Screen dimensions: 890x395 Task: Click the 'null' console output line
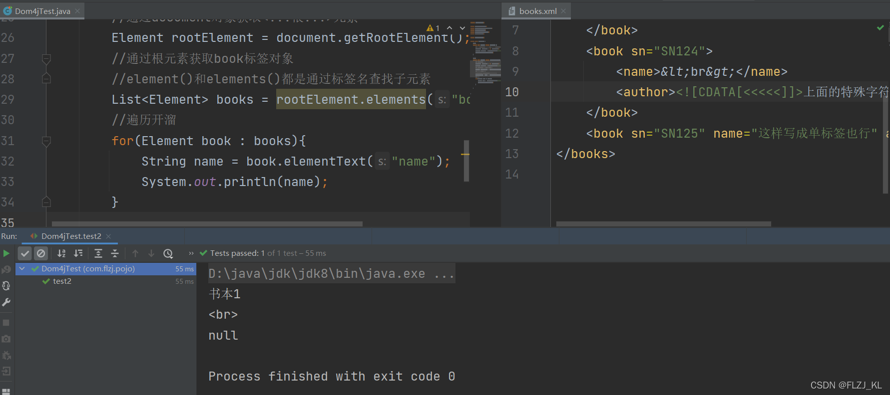click(x=223, y=335)
